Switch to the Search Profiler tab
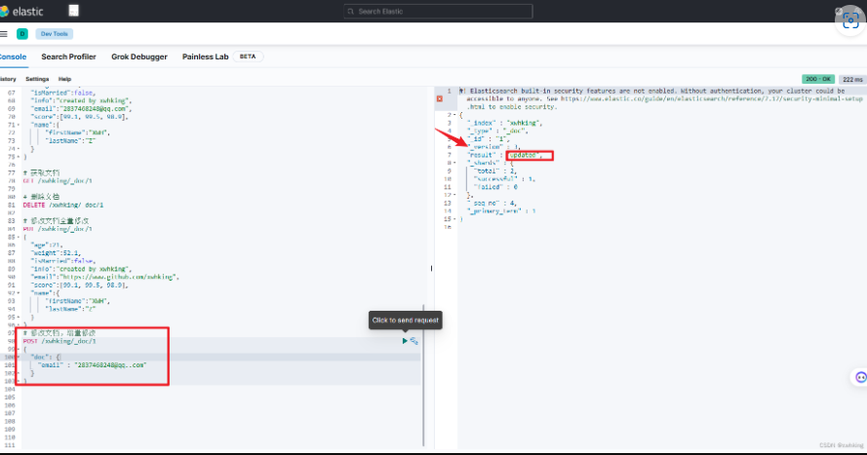This screenshot has height=455, width=867. coord(68,57)
